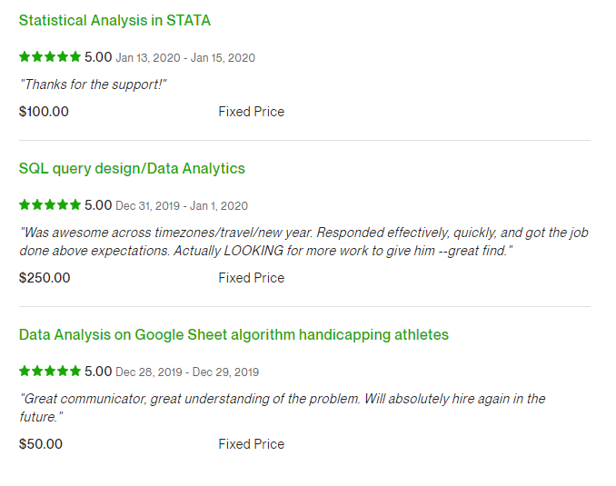Click the "Was awesome across timezones" review text
The image size is (616, 486).
coord(303,241)
